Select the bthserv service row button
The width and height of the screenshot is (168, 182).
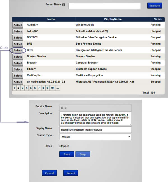point(18,69)
